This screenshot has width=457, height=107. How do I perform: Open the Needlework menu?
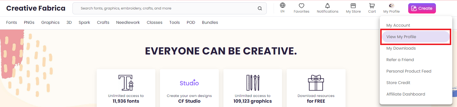[x=128, y=22]
